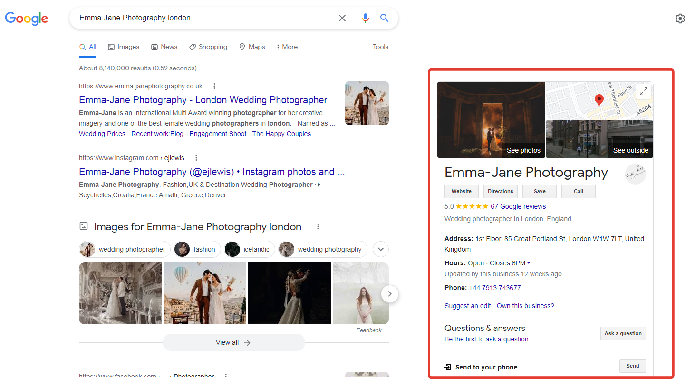This screenshot has height=379, width=695.
Task: Click the Ask a question button
Action: 623,333
